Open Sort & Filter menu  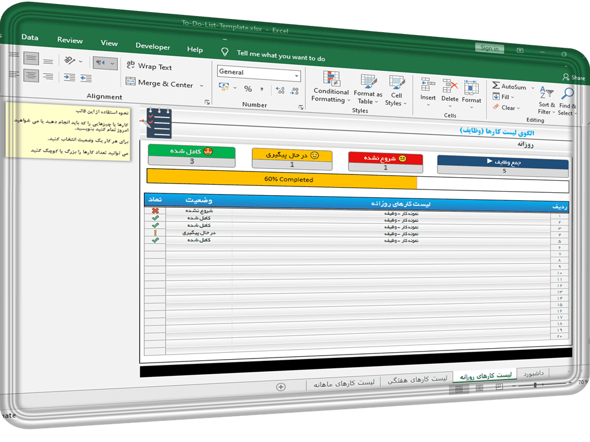[x=547, y=100]
